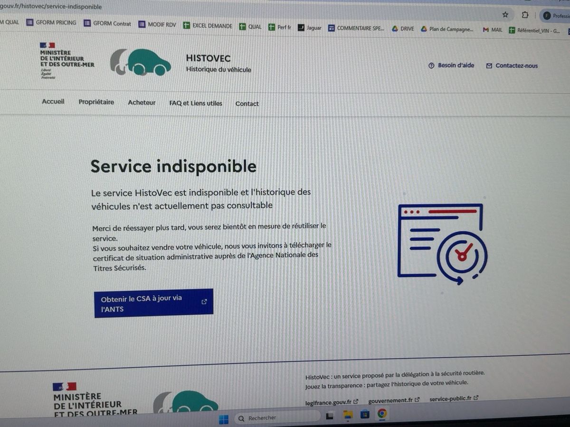Image resolution: width=570 pixels, height=427 pixels.
Task: Click the browser address bar URL
Action: coord(51,7)
